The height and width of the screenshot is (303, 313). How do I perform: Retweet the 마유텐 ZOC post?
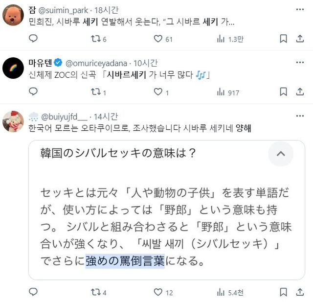coord(95,92)
